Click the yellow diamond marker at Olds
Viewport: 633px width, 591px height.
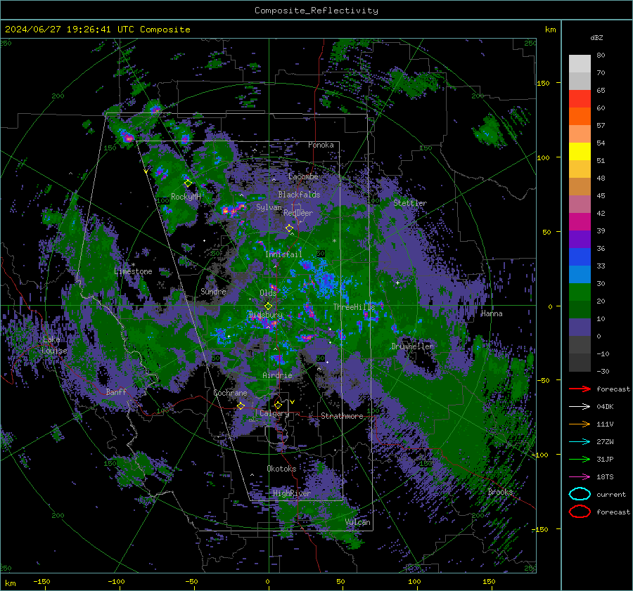tap(268, 306)
